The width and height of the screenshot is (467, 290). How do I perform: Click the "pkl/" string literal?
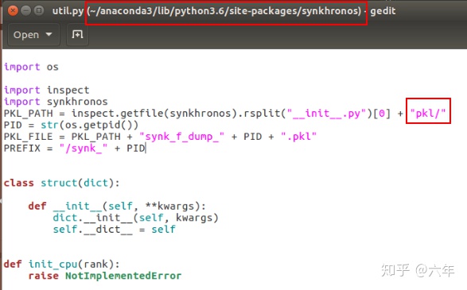click(428, 114)
